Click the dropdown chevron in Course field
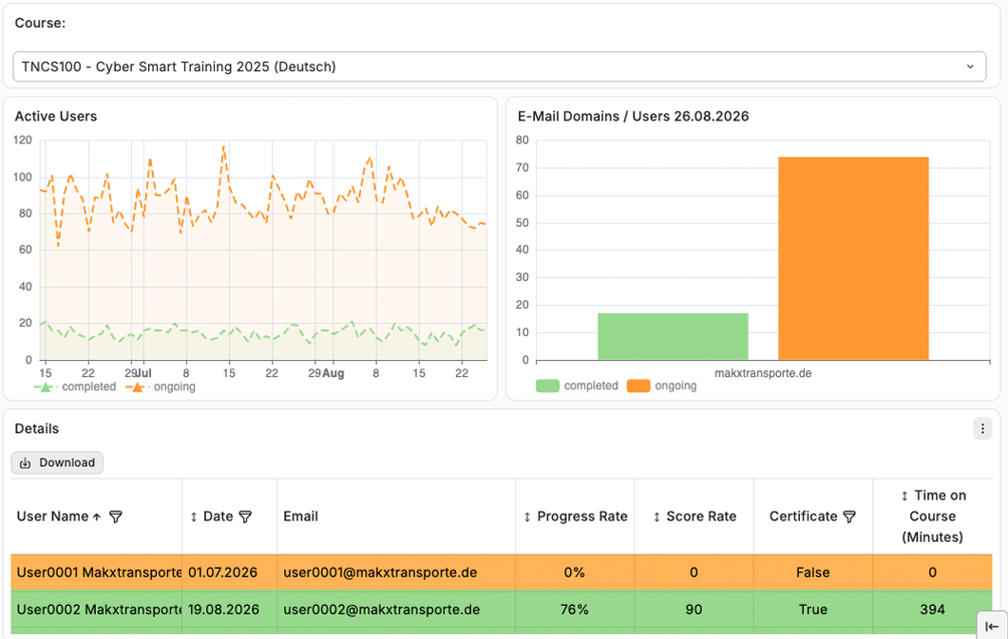1008x639 pixels. tap(970, 66)
